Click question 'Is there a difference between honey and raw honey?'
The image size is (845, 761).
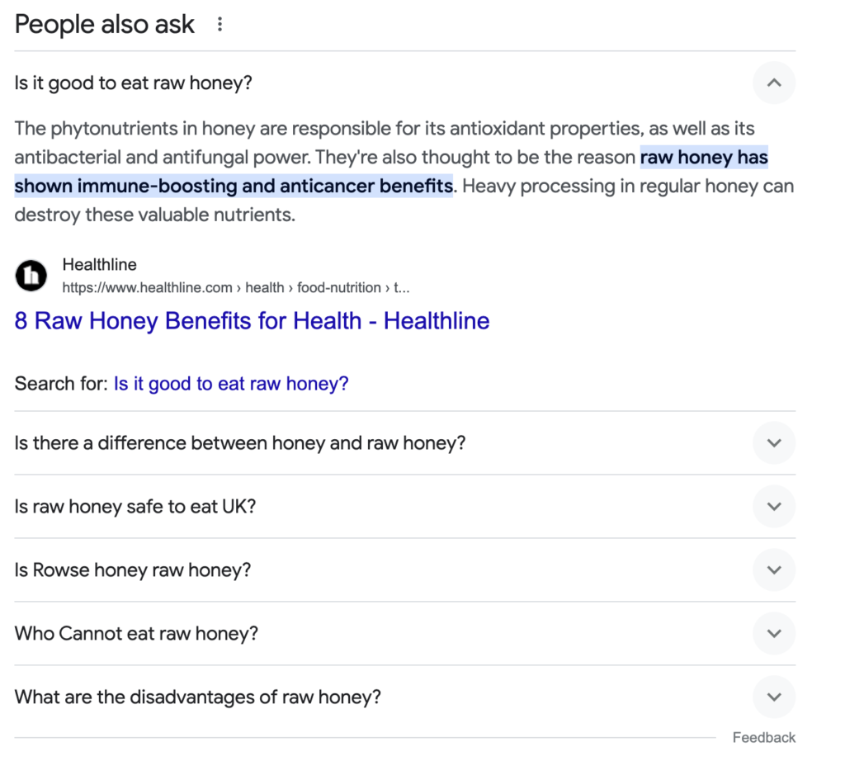(240, 443)
